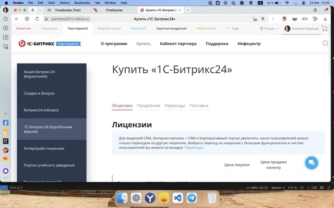
Task: Follow the "Переходы" link in notice text
Action: tap(194, 148)
